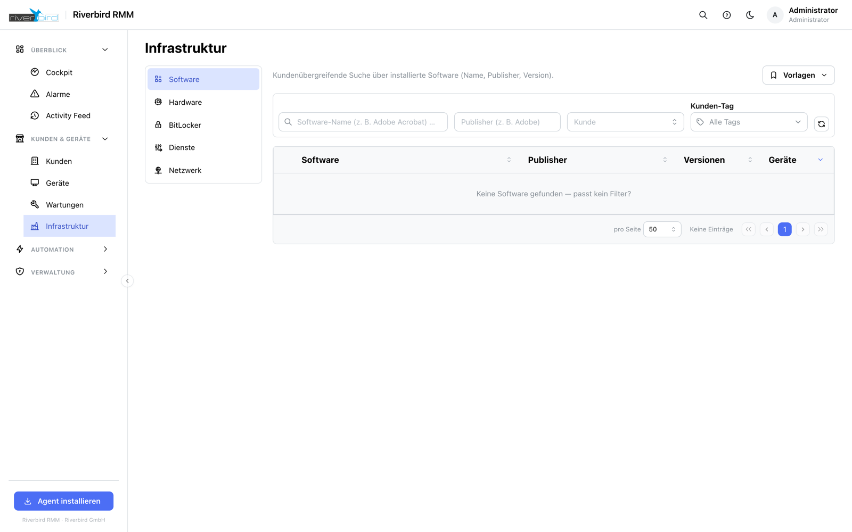Open the Alle Tags dropdown

[x=749, y=122]
